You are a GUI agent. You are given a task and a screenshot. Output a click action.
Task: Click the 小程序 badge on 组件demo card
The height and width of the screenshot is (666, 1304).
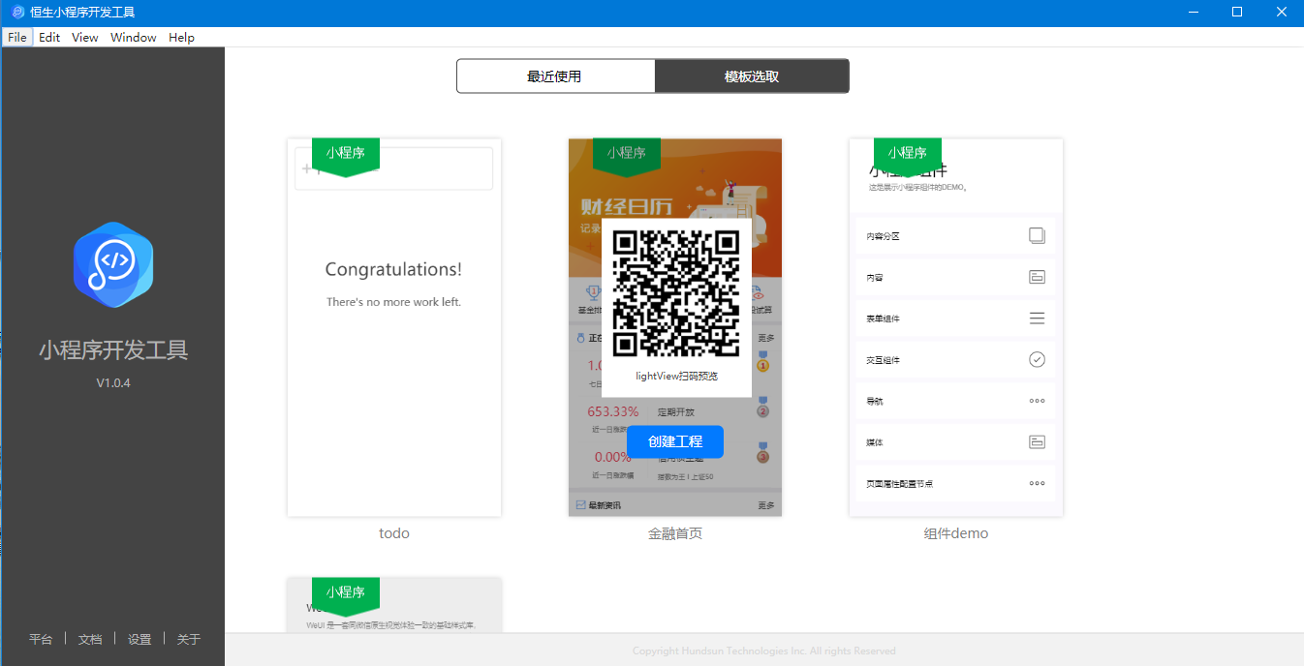pos(908,155)
